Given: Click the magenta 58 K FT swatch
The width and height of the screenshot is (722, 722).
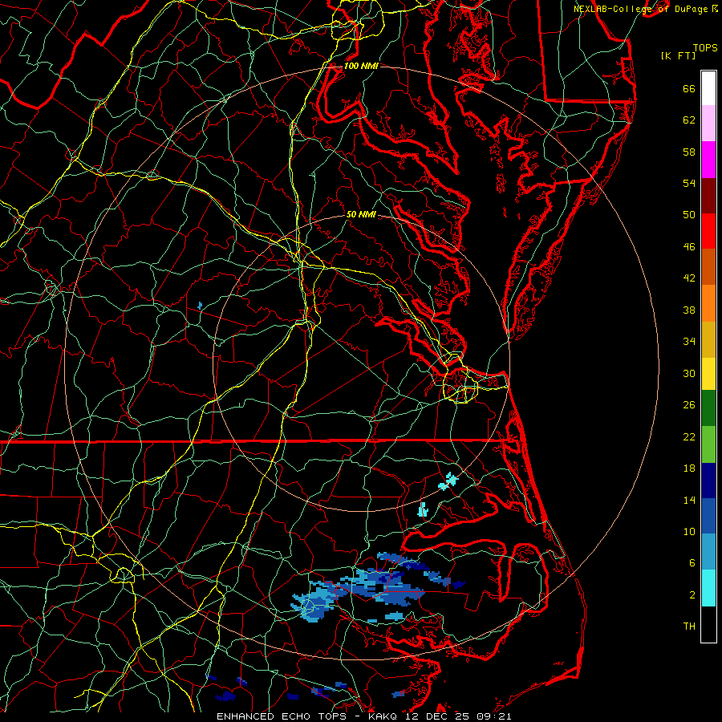Looking at the screenshot, I should coord(708,160).
